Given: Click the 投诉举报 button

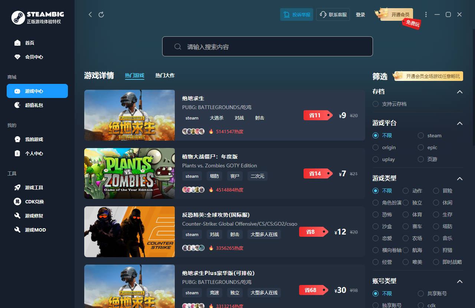Looking at the screenshot, I should tap(297, 14).
